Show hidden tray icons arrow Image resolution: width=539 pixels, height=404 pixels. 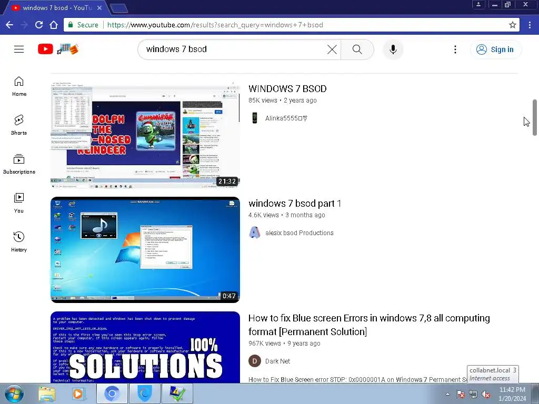click(x=447, y=394)
